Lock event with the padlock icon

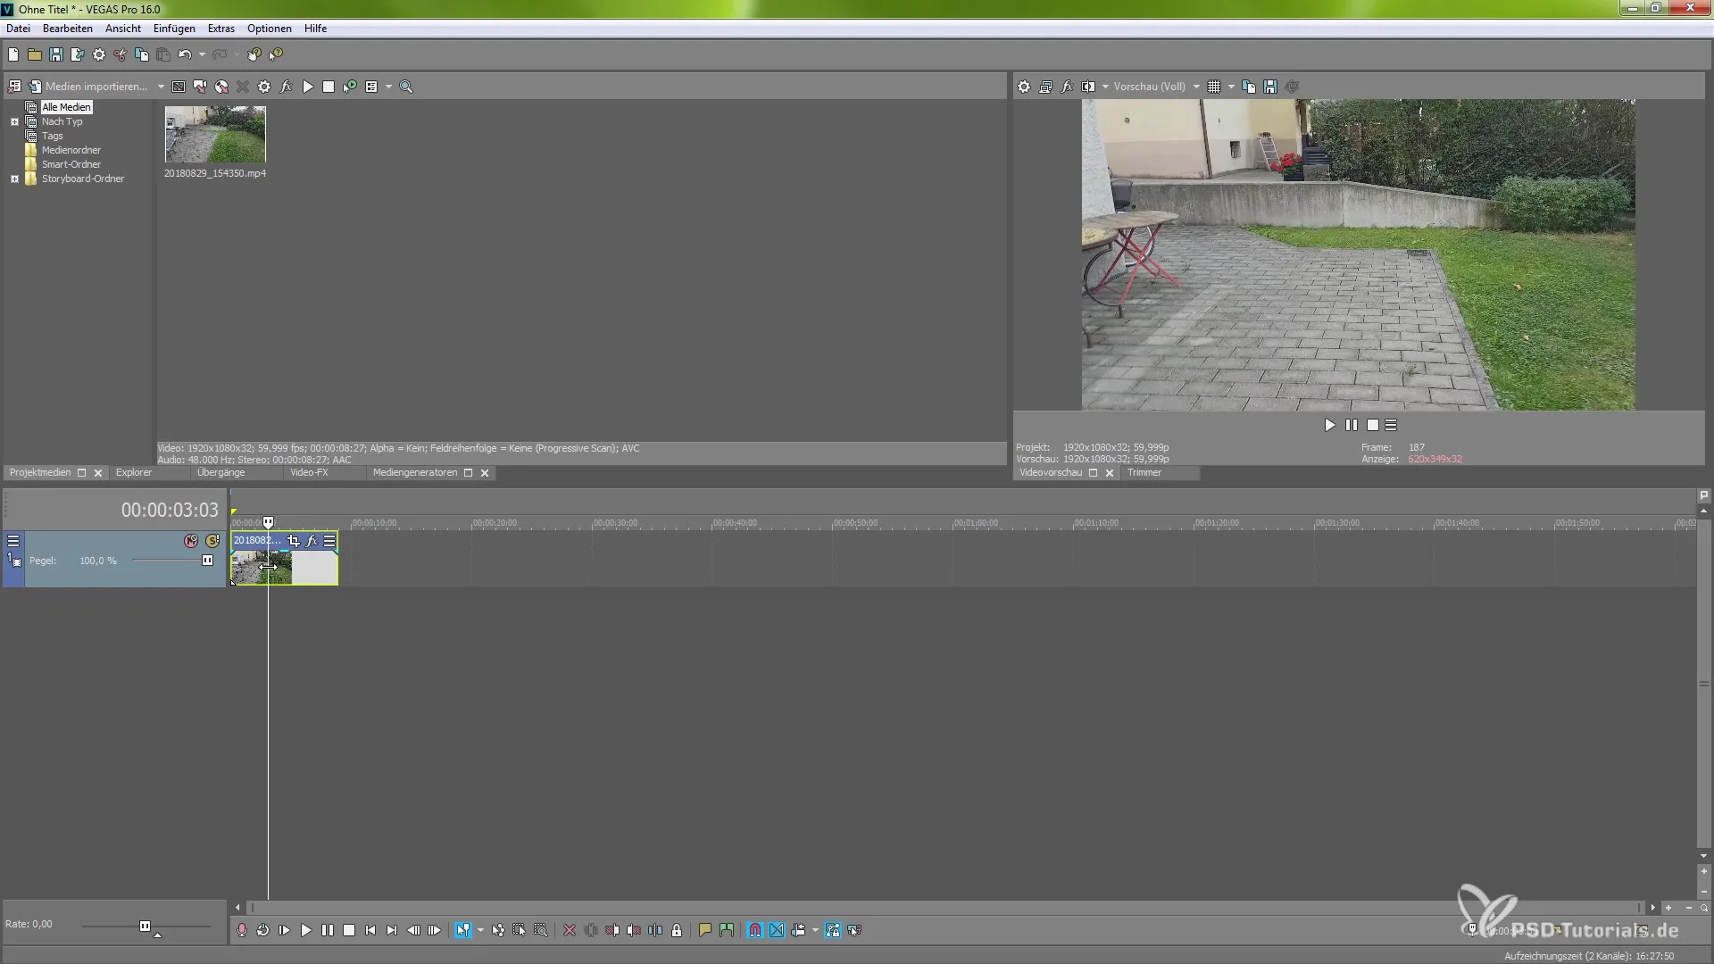[x=677, y=930]
